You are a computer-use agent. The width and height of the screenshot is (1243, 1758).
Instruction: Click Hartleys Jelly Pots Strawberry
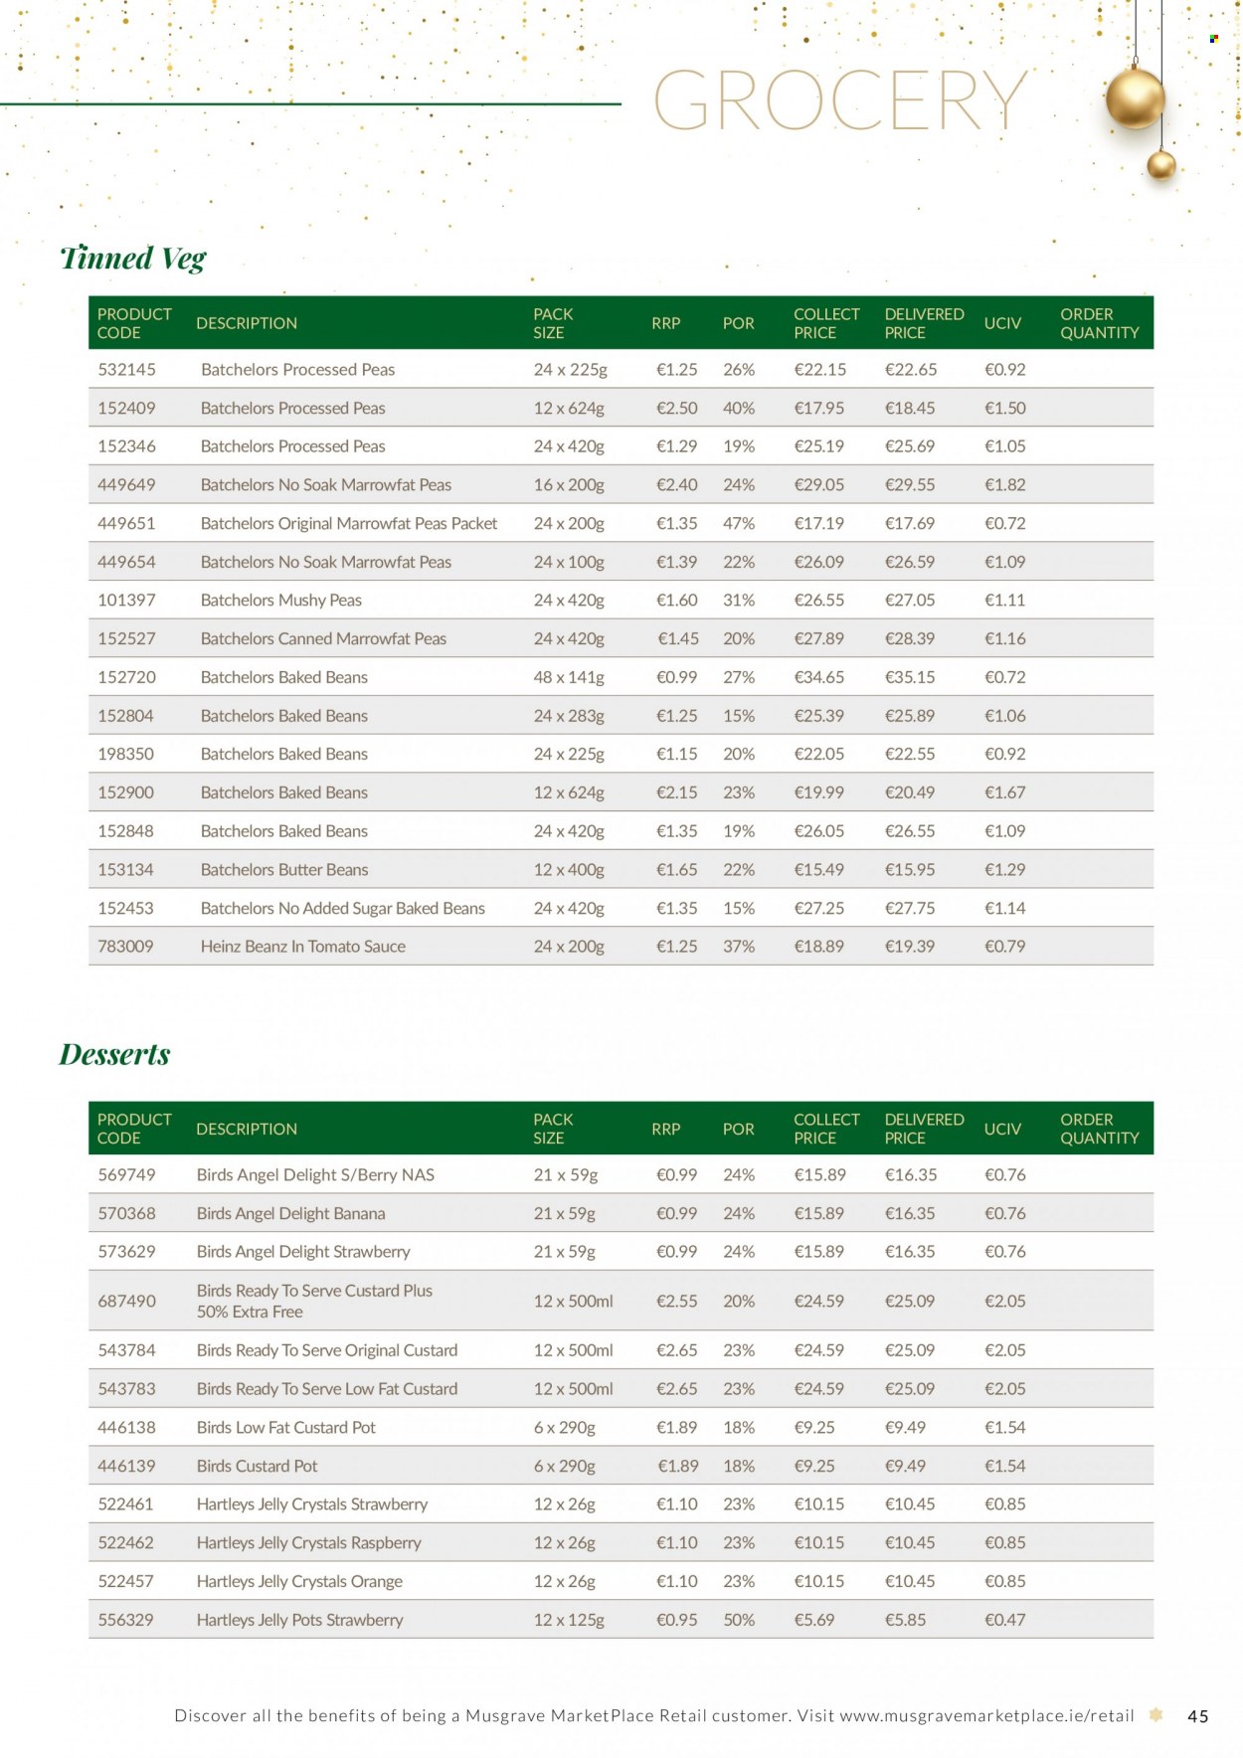[299, 1621]
